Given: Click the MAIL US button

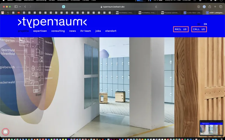Looking at the screenshot, I should (181, 29).
